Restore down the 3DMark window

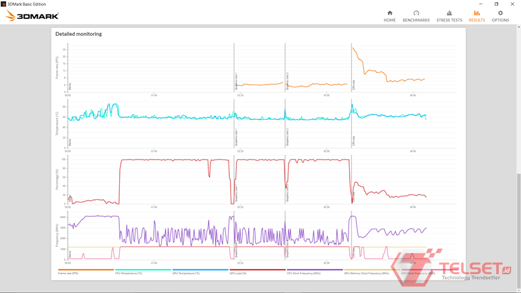point(496,4)
